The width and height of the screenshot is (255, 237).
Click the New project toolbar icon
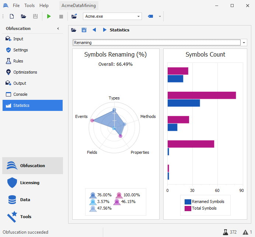(12, 16)
